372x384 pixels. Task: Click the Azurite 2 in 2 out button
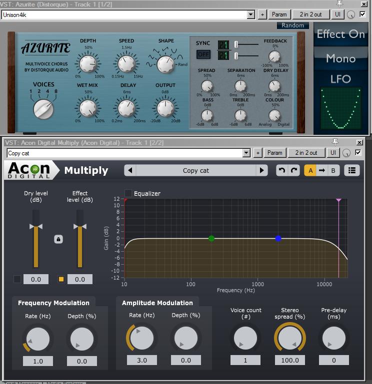pos(310,14)
